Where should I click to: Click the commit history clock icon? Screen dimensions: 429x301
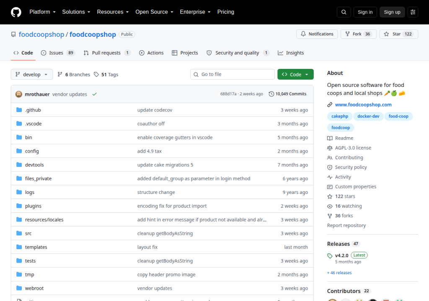click(x=271, y=94)
